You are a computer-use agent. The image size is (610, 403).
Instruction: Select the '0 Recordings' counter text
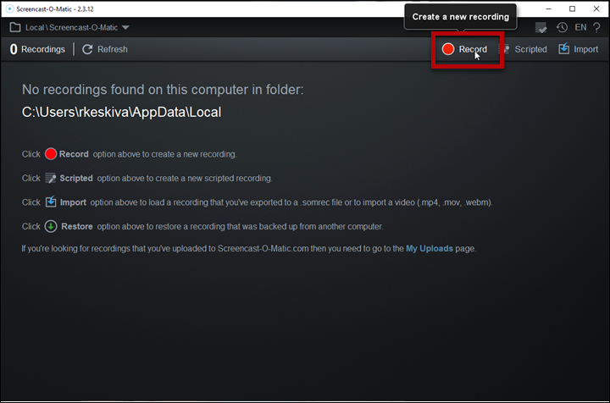tap(37, 49)
